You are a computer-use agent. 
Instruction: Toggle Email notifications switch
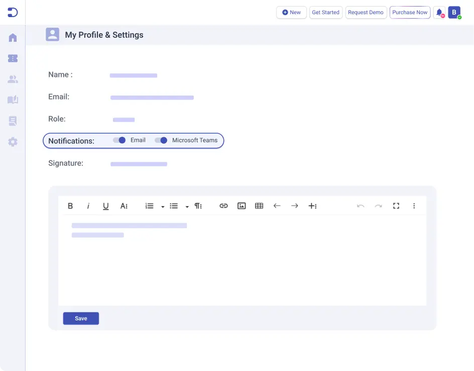coord(120,140)
